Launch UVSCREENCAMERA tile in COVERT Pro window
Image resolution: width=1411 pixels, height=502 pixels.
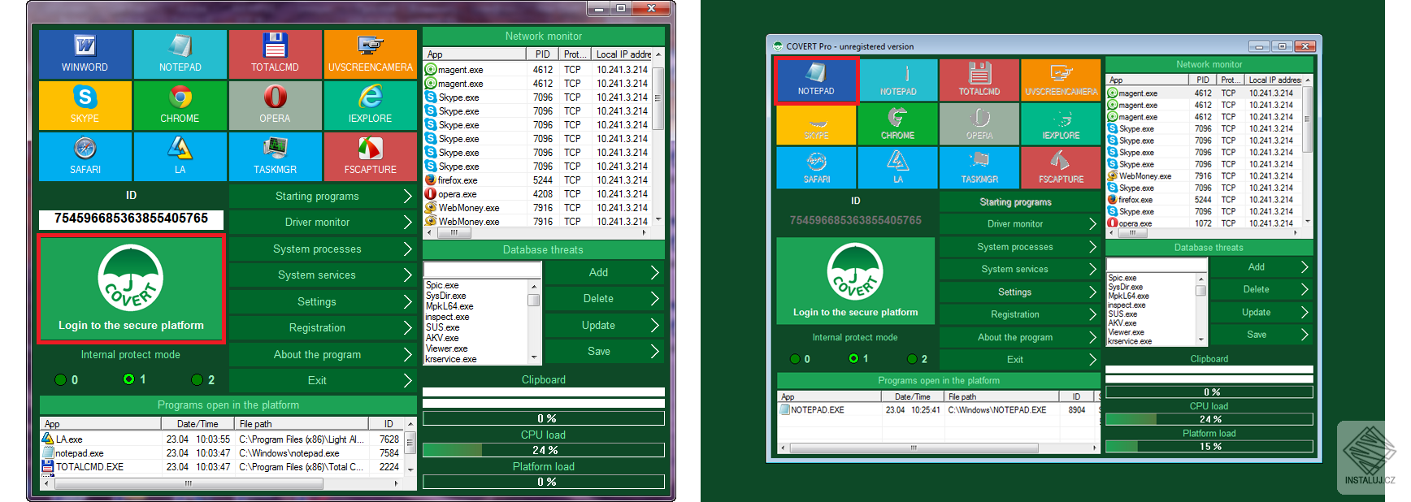pyautogui.click(x=1061, y=80)
